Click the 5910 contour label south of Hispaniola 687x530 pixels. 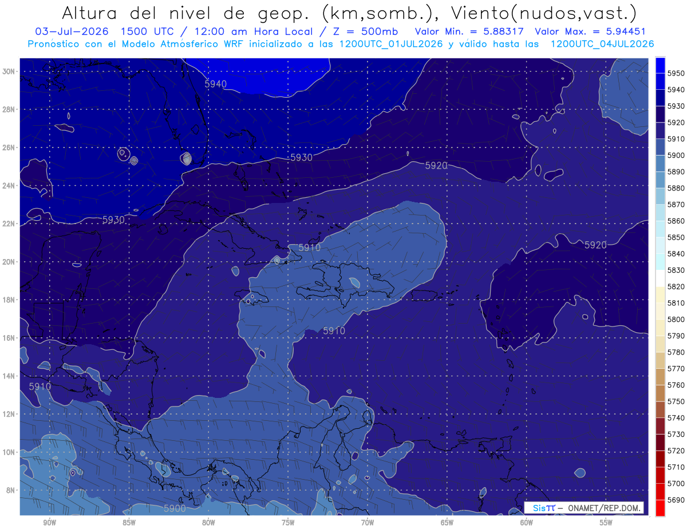(x=334, y=330)
